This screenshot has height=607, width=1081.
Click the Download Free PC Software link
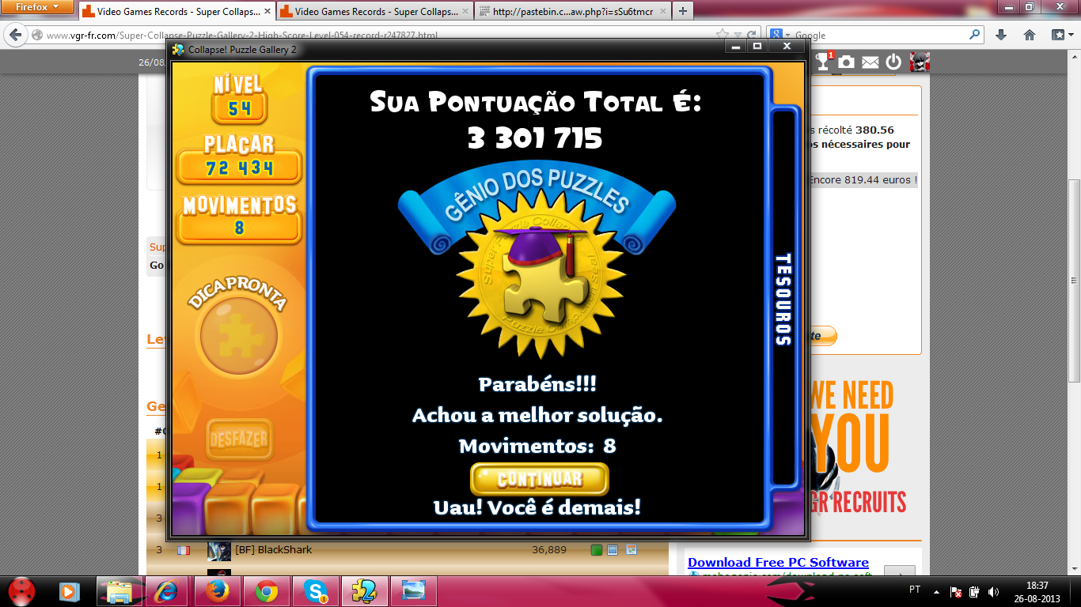click(778, 562)
